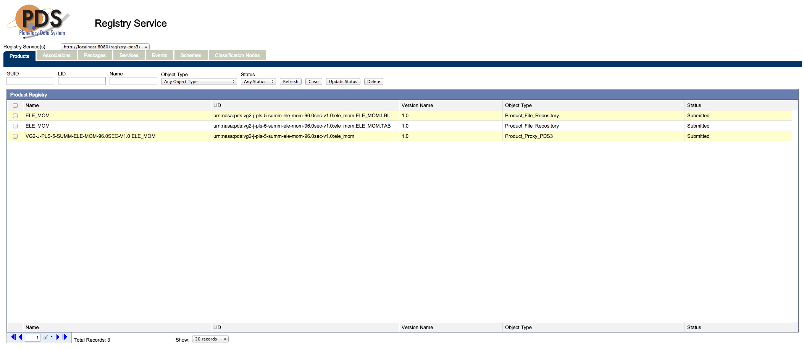Open the Classification Nodes tab
The image size is (804, 350).
pos(237,55)
